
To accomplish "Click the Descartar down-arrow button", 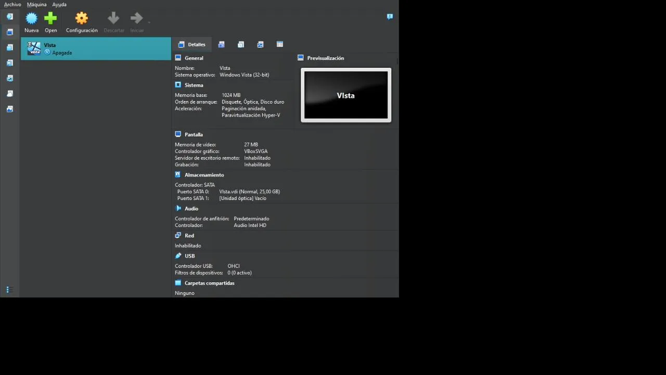I will (x=113, y=23).
